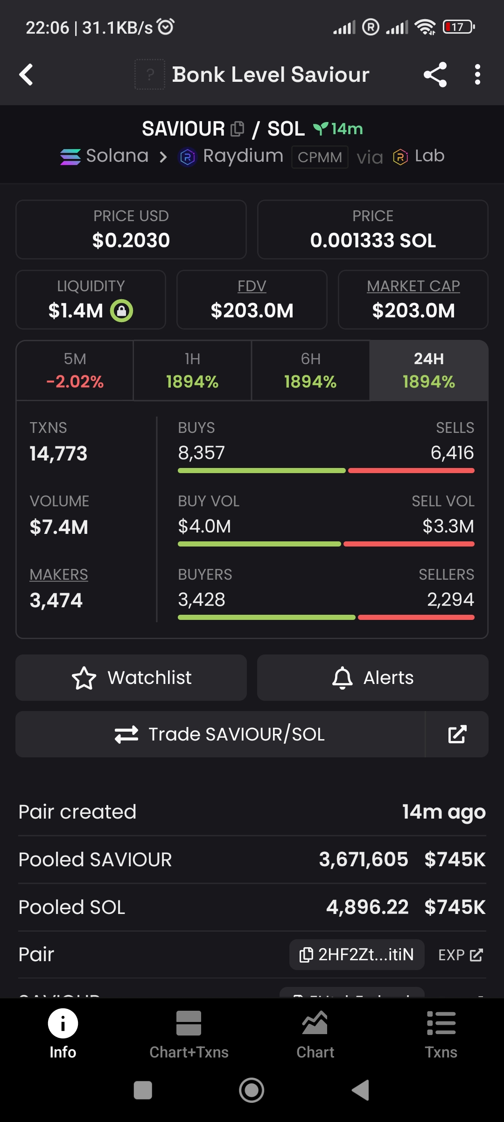Viewport: 504px width, 1122px height.
Task: Tap the back arrow icon
Action: 26,75
